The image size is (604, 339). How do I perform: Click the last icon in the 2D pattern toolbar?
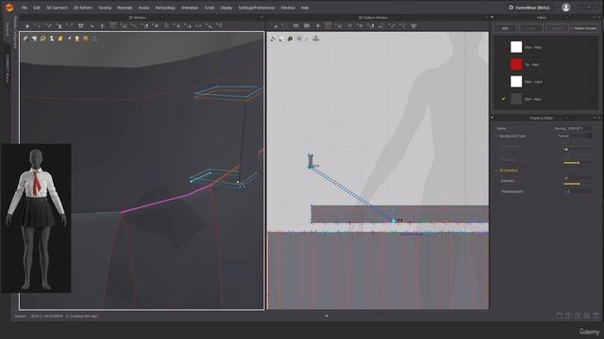[x=413, y=25]
